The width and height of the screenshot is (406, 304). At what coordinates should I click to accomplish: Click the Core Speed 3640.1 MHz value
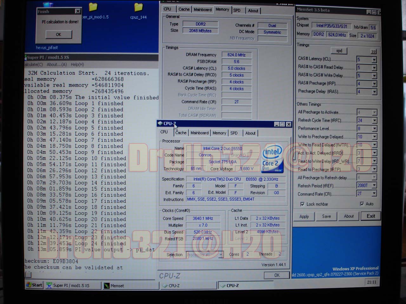pyautogui.click(x=203, y=218)
